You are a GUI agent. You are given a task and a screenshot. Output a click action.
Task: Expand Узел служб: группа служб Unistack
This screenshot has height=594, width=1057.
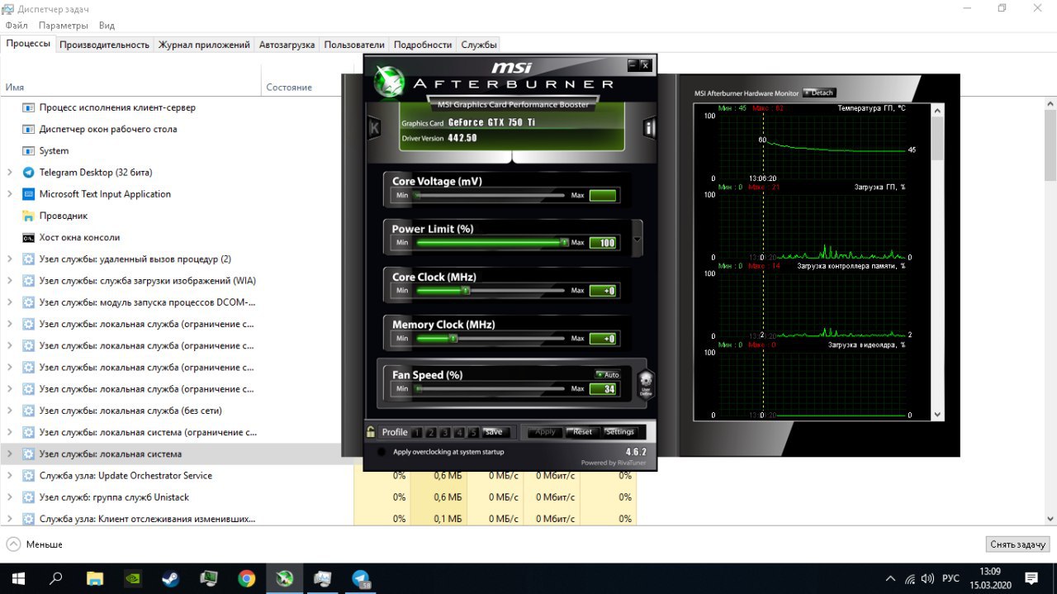[x=9, y=497]
